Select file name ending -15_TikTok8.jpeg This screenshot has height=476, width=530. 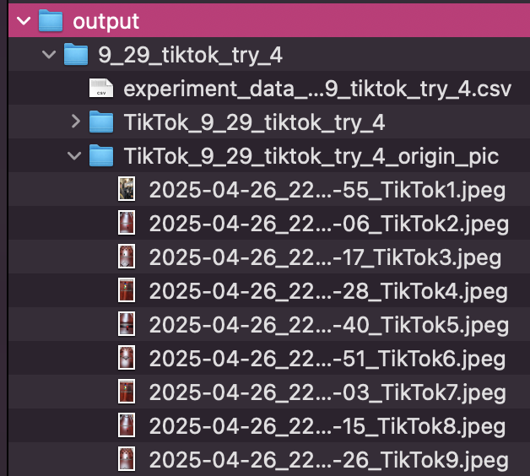(x=327, y=427)
